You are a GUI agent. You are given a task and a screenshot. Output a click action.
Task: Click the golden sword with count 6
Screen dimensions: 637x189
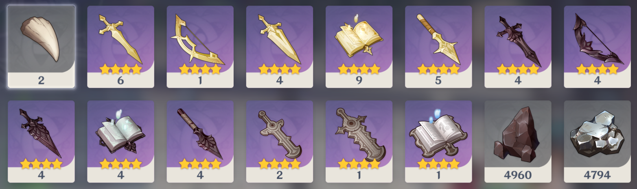click(x=120, y=47)
